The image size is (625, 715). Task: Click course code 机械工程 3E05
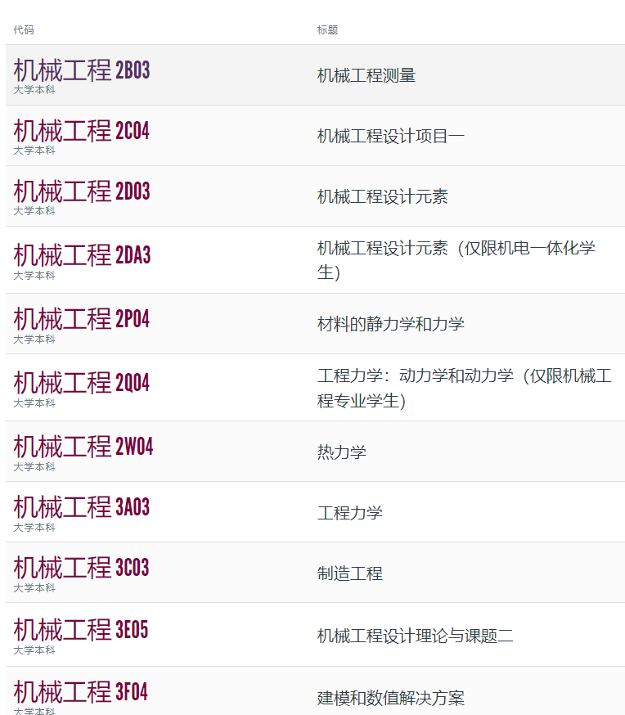(x=82, y=630)
